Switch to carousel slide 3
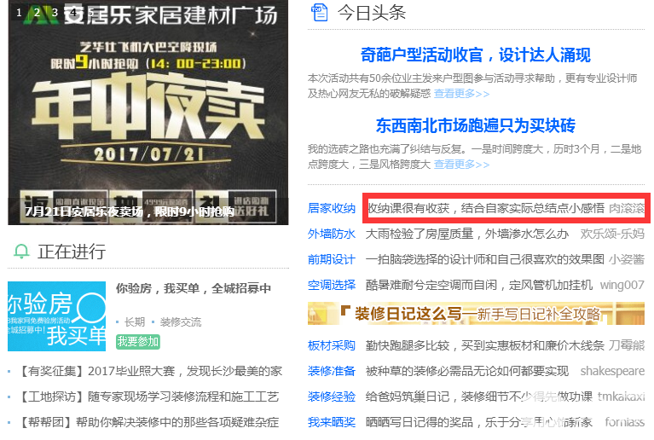Screen dimensions: 654x440 point(55,13)
